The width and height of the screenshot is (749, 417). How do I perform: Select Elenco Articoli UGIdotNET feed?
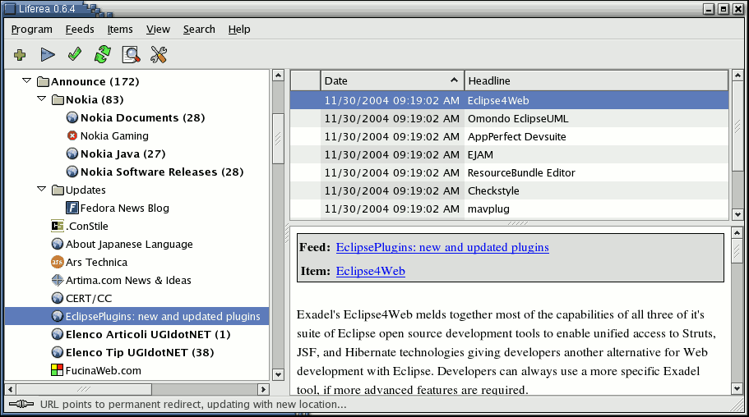point(148,334)
